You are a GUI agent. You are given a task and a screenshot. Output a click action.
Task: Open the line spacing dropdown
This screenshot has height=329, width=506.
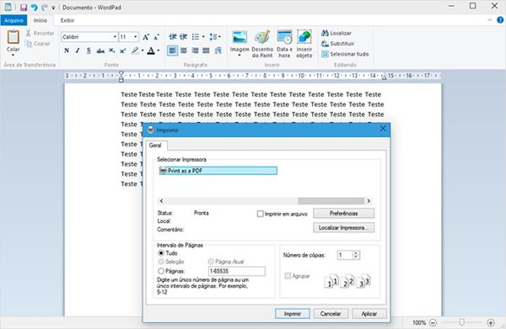(x=215, y=37)
